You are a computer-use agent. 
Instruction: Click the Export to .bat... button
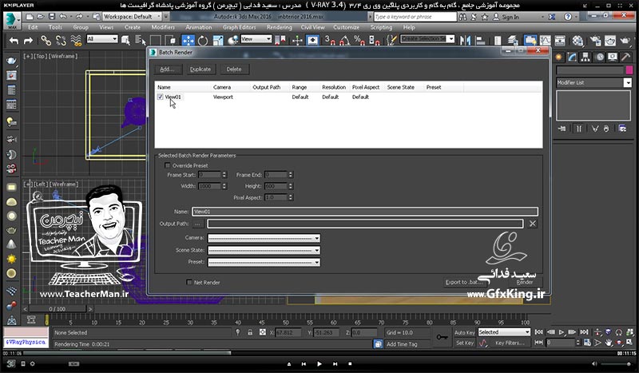tap(464, 282)
